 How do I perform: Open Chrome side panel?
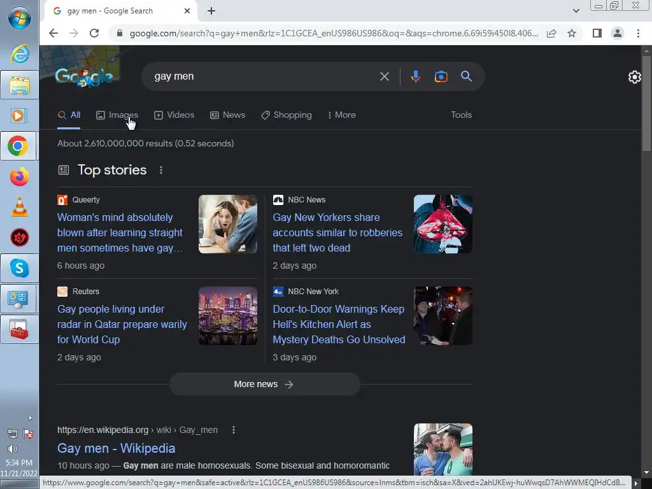pyautogui.click(x=597, y=33)
